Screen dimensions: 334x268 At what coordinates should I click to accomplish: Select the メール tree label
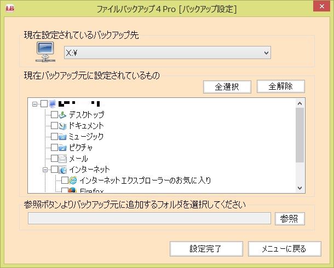point(78,159)
